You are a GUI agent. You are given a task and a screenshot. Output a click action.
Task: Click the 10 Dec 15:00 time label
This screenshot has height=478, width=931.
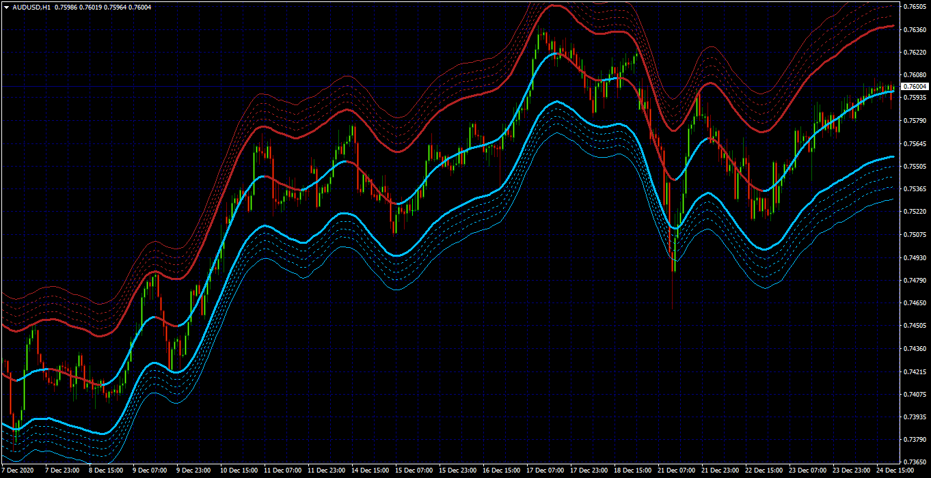[239, 470]
